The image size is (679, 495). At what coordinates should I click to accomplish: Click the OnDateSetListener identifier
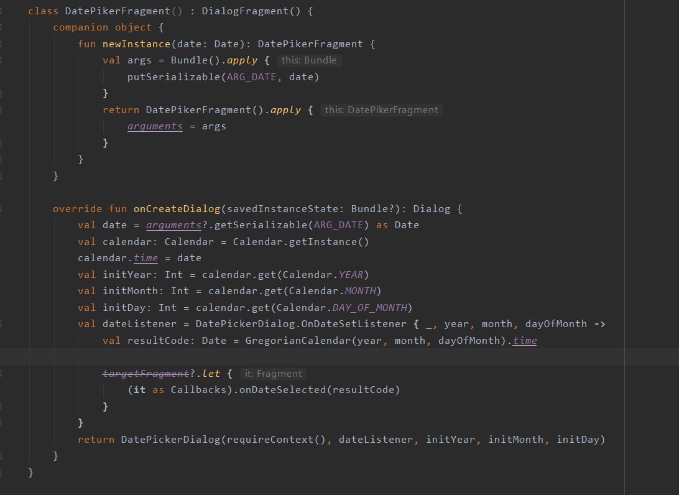pyautogui.click(x=354, y=324)
